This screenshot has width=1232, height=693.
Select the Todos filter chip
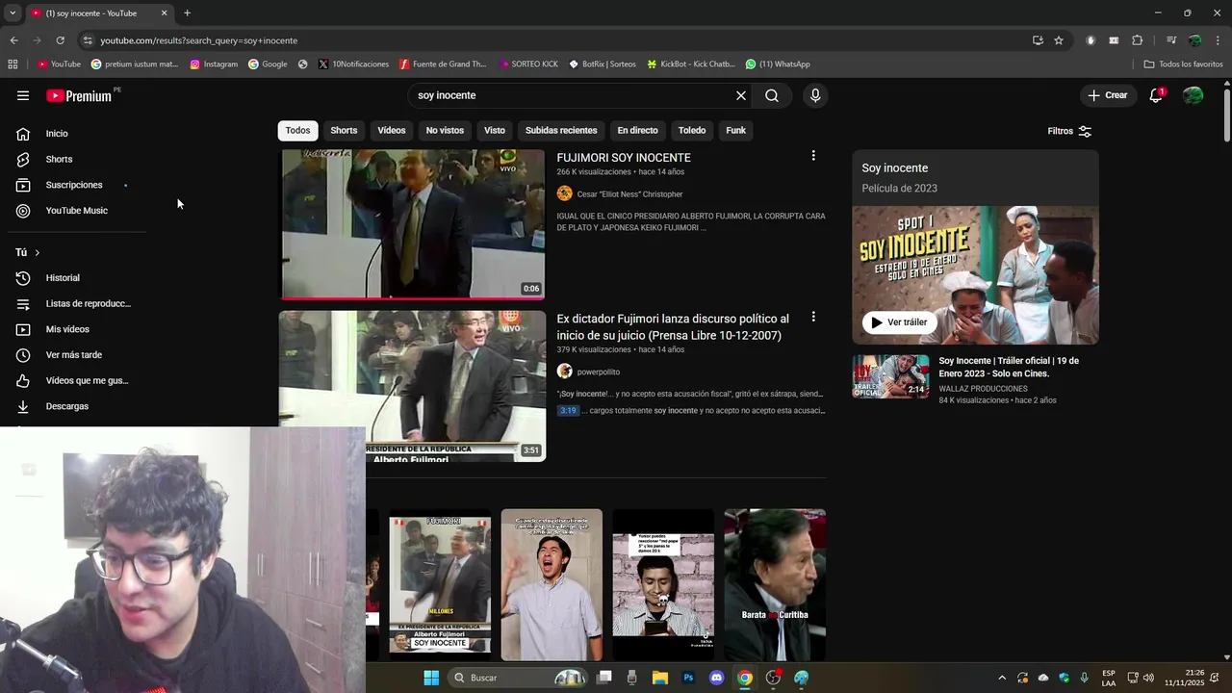click(298, 130)
